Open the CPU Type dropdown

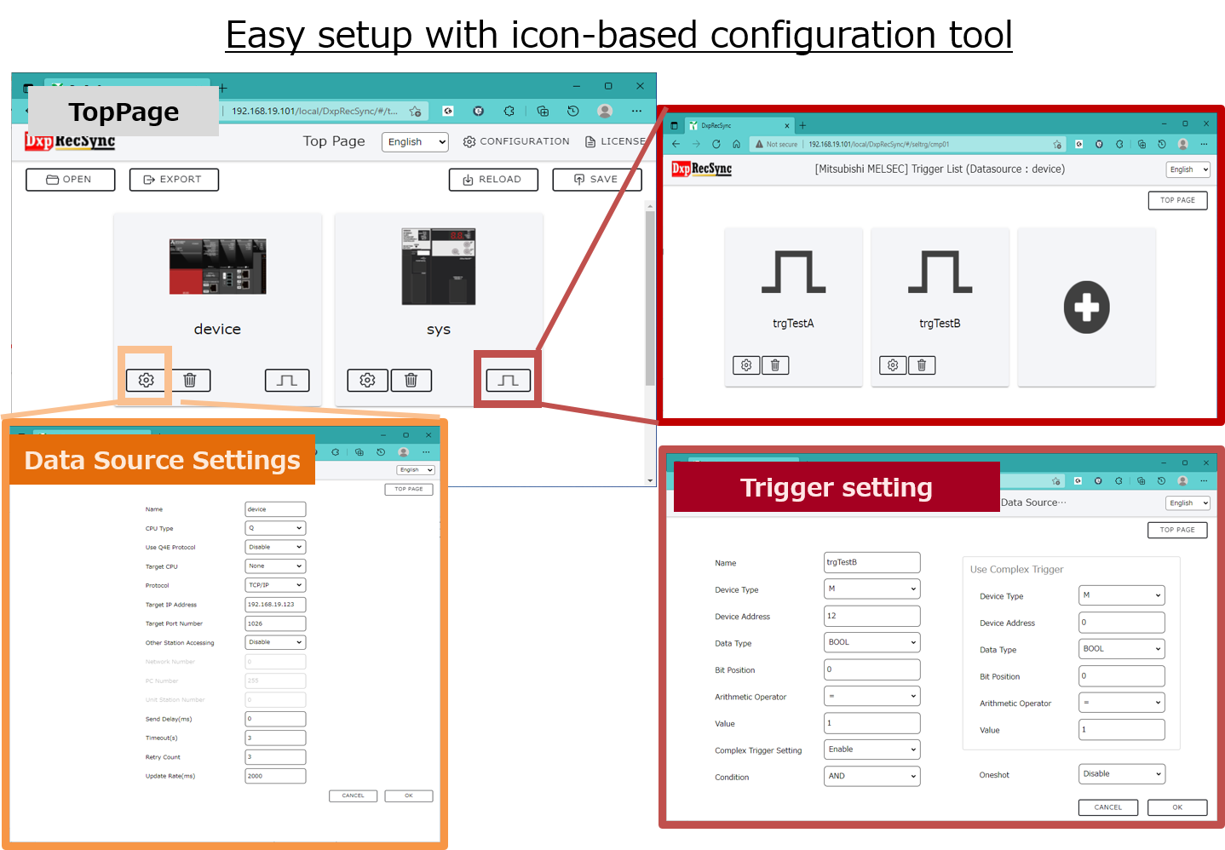coord(275,528)
